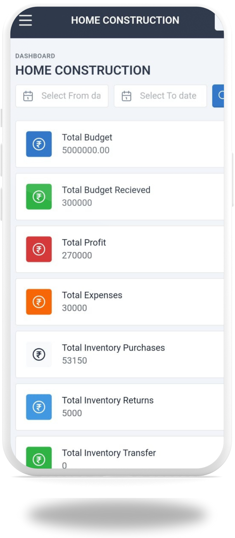Tap the Total Inventory Returns label
This screenshot has height=538, width=235.
pos(108,400)
